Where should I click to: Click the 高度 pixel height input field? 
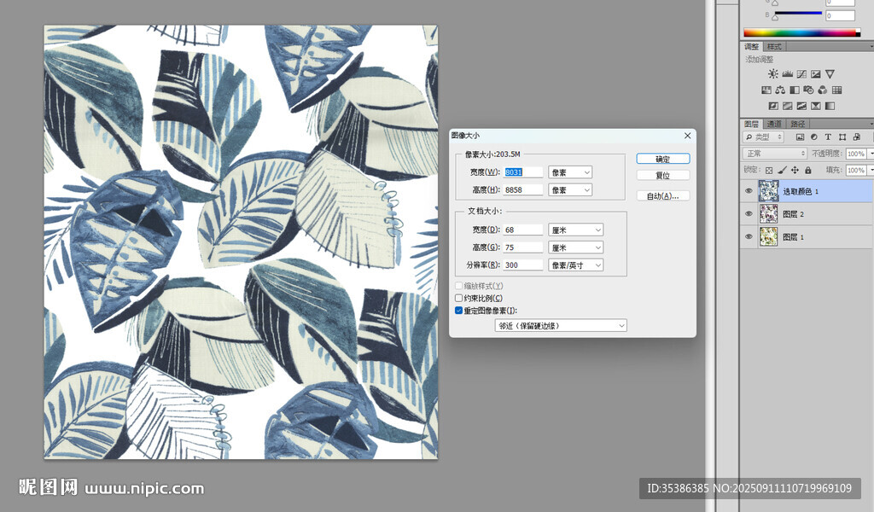[x=523, y=190]
